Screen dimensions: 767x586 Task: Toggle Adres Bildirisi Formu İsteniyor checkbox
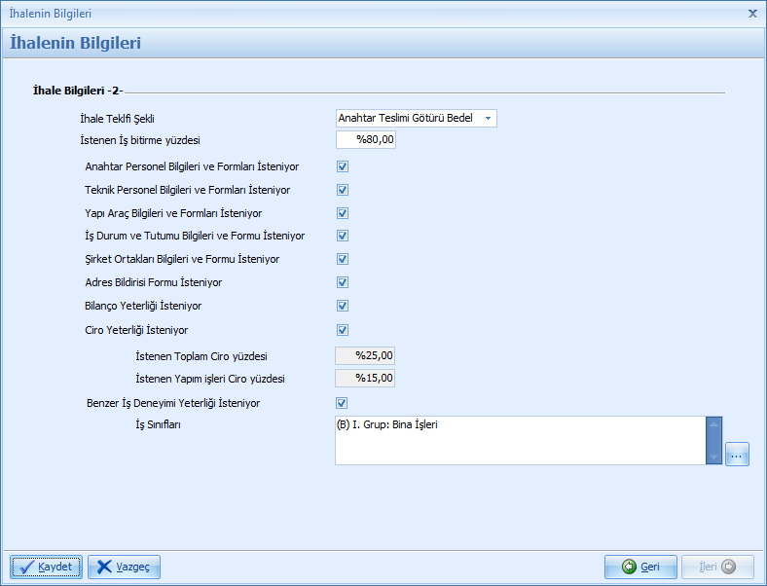[343, 282]
